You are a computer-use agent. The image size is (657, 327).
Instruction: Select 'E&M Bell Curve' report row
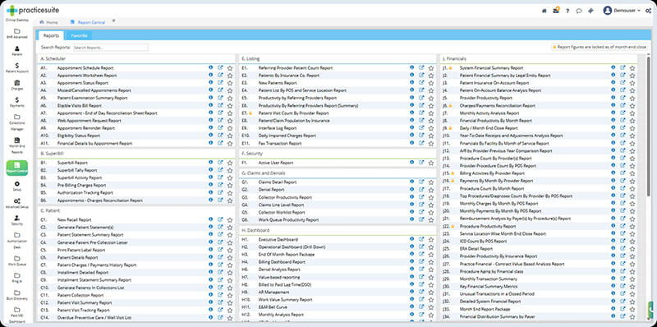338,307
